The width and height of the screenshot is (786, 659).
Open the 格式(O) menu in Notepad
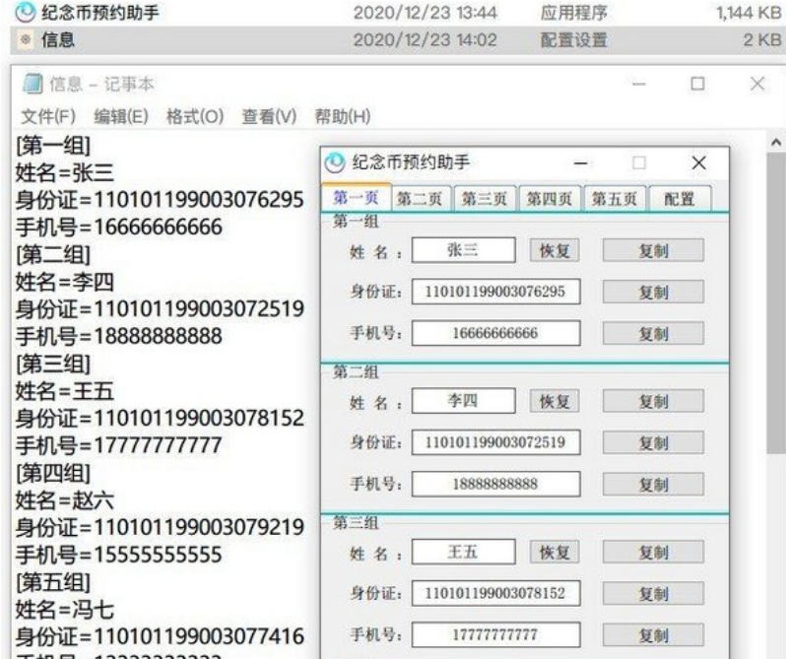point(193,116)
